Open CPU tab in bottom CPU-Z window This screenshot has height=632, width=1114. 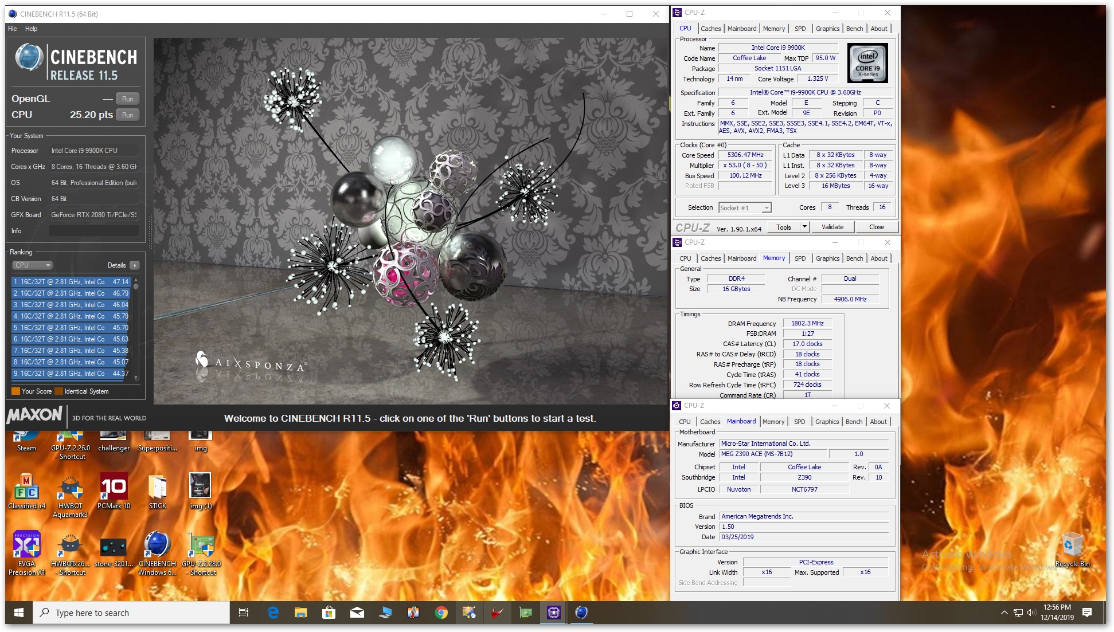click(x=685, y=422)
